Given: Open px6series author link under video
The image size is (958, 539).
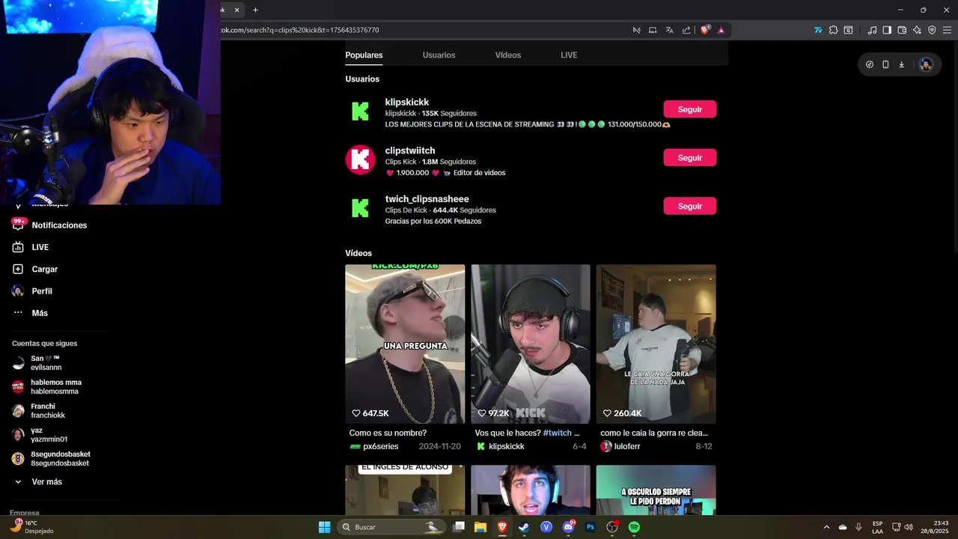Looking at the screenshot, I should [x=381, y=446].
